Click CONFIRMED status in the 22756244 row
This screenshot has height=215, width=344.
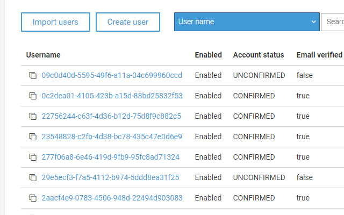click(254, 116)
